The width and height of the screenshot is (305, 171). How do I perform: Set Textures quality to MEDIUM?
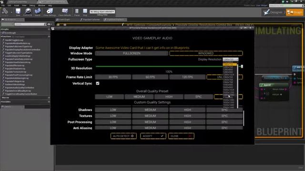[x=150, y=116]
